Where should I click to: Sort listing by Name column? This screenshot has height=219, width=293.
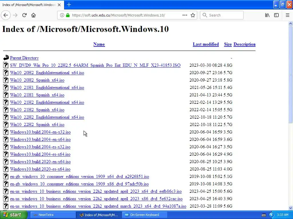[99, 44]
